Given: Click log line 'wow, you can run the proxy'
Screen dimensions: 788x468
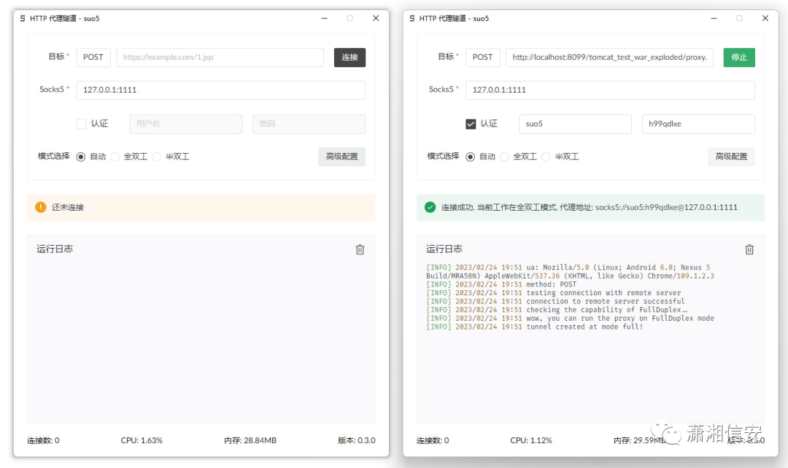Looking at the screenshot, I should click(571, 319).
